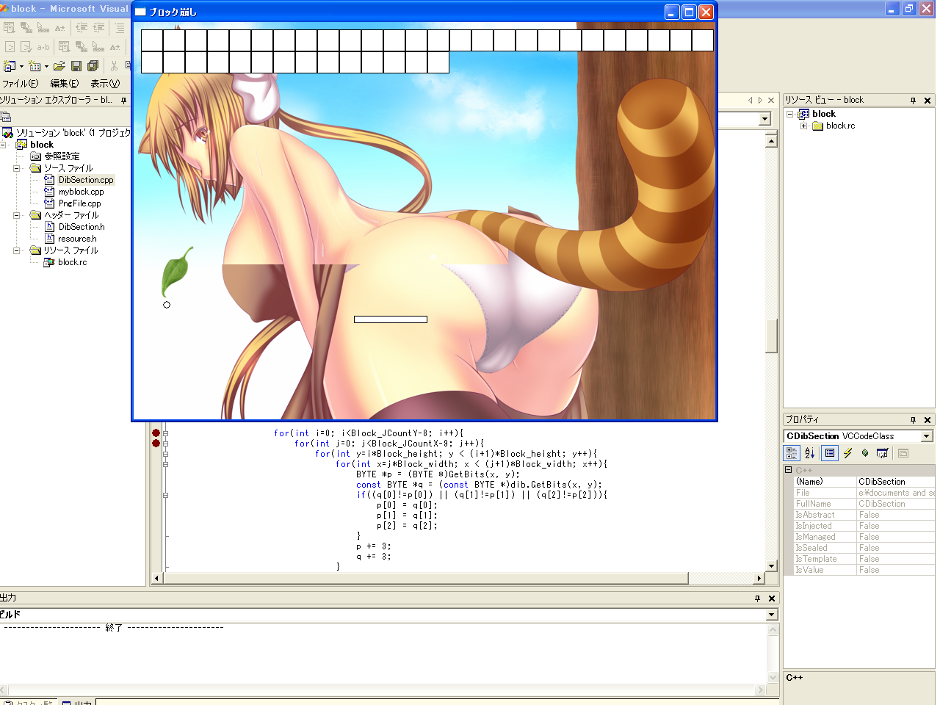This screenshot has height=705, width=940.
Task: Collapse the ヘッダー ファイル folder
Action: (x=16, y=215)
